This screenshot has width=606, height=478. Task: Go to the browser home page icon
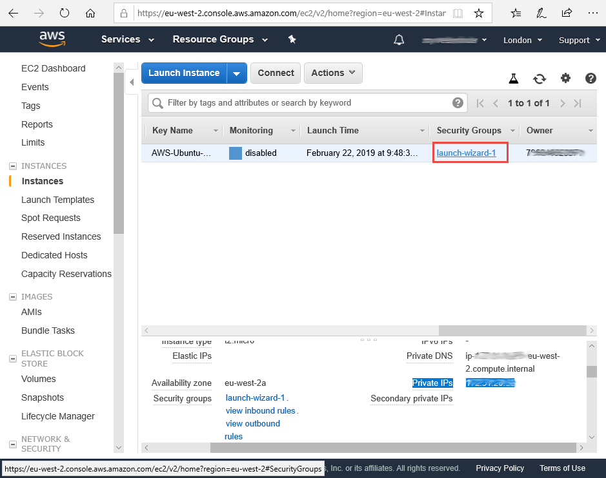click(x=90, y=13)
